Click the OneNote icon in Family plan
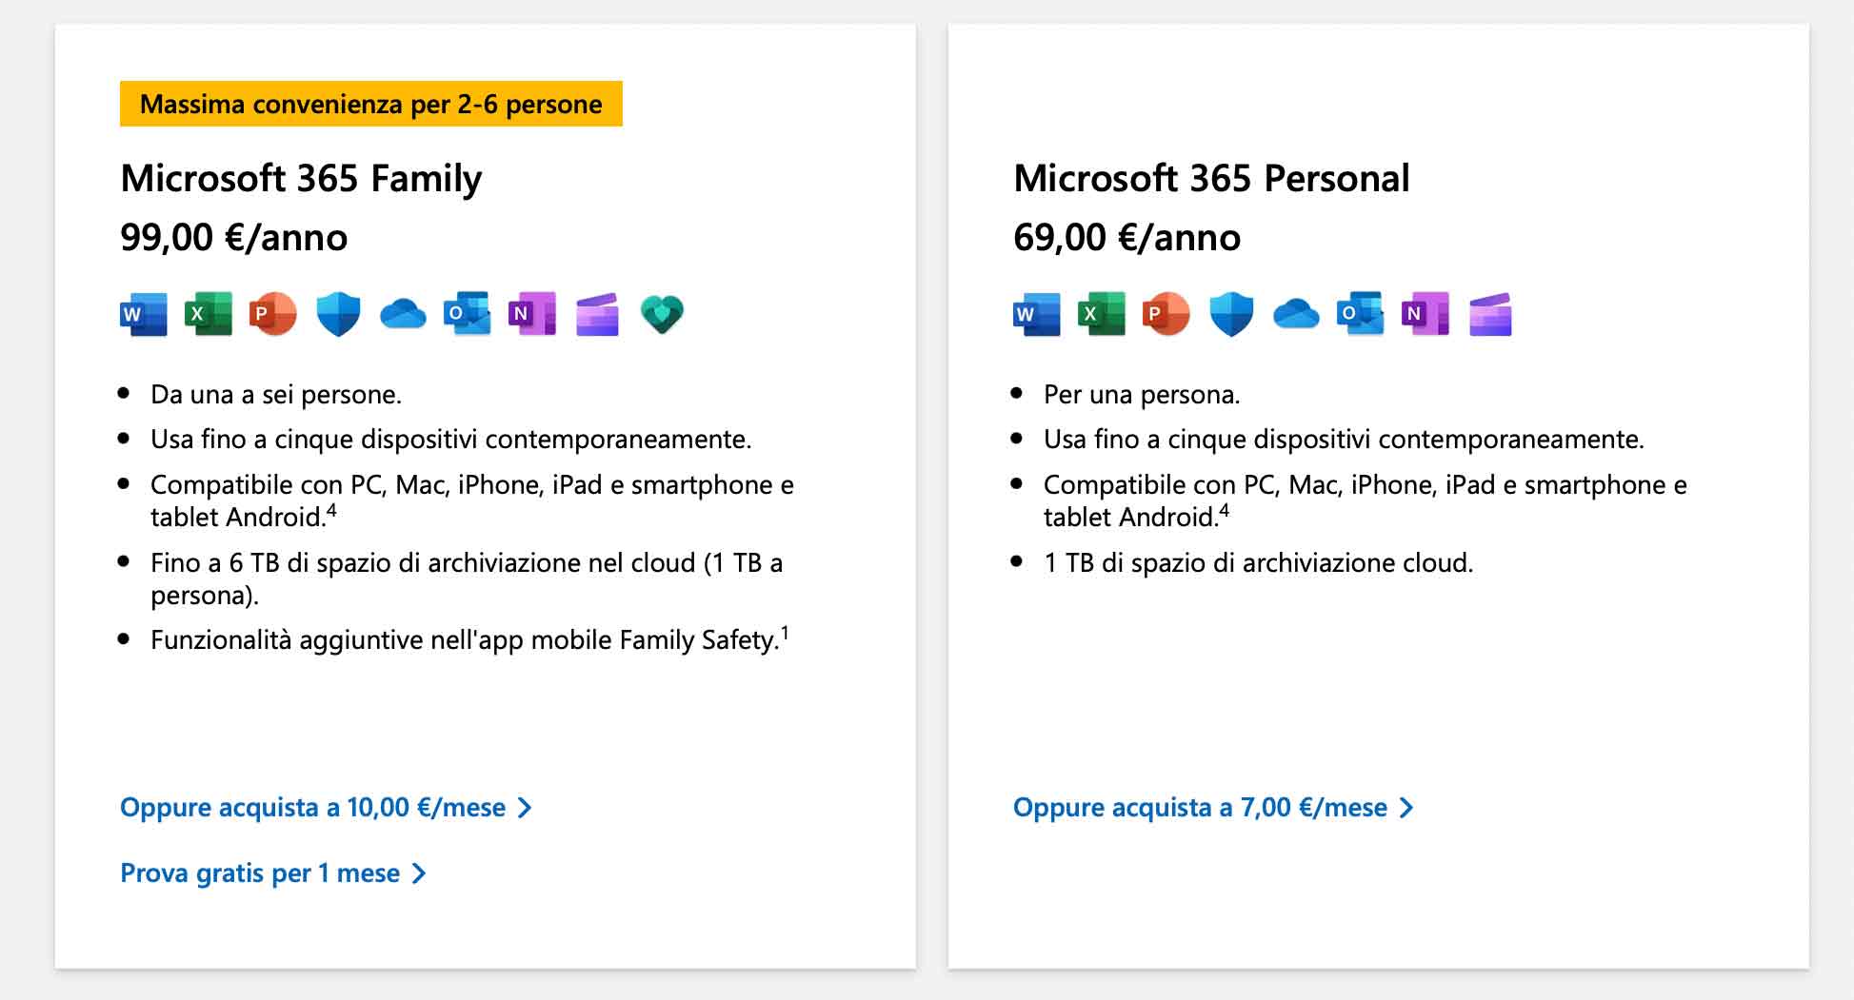The image size is (1854, 1000). (532, 314)
